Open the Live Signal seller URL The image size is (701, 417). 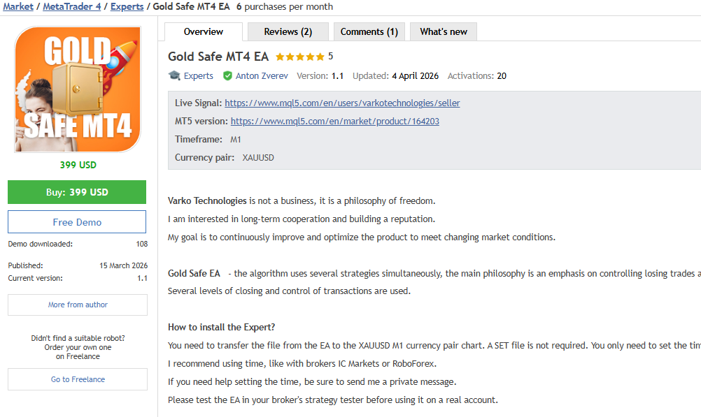[342, 103]
